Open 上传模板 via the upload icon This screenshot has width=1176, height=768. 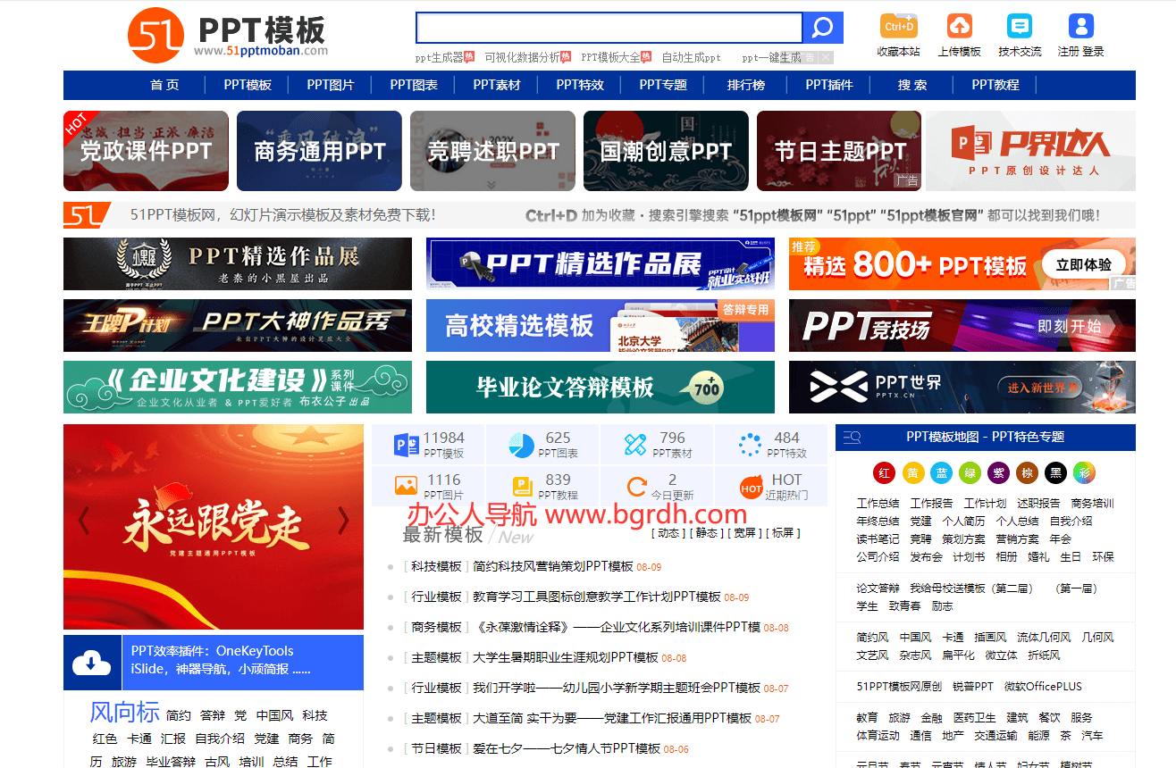click(x=959, y=28)
